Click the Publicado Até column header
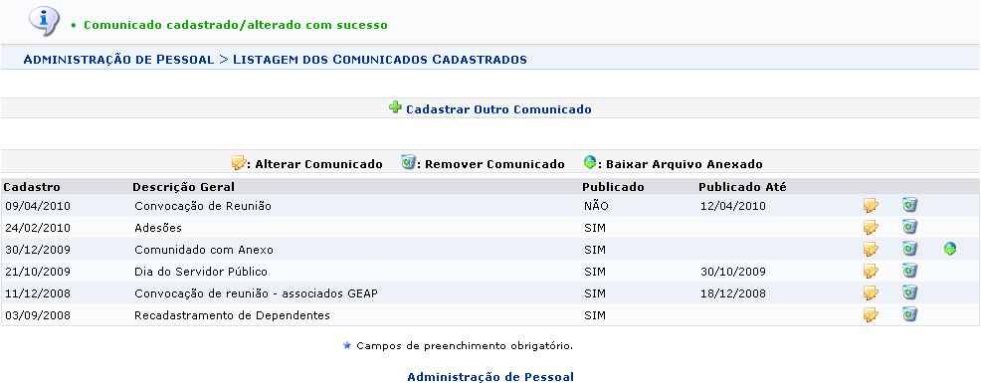Screen dimensions: 981x383 tap(742, 186)
